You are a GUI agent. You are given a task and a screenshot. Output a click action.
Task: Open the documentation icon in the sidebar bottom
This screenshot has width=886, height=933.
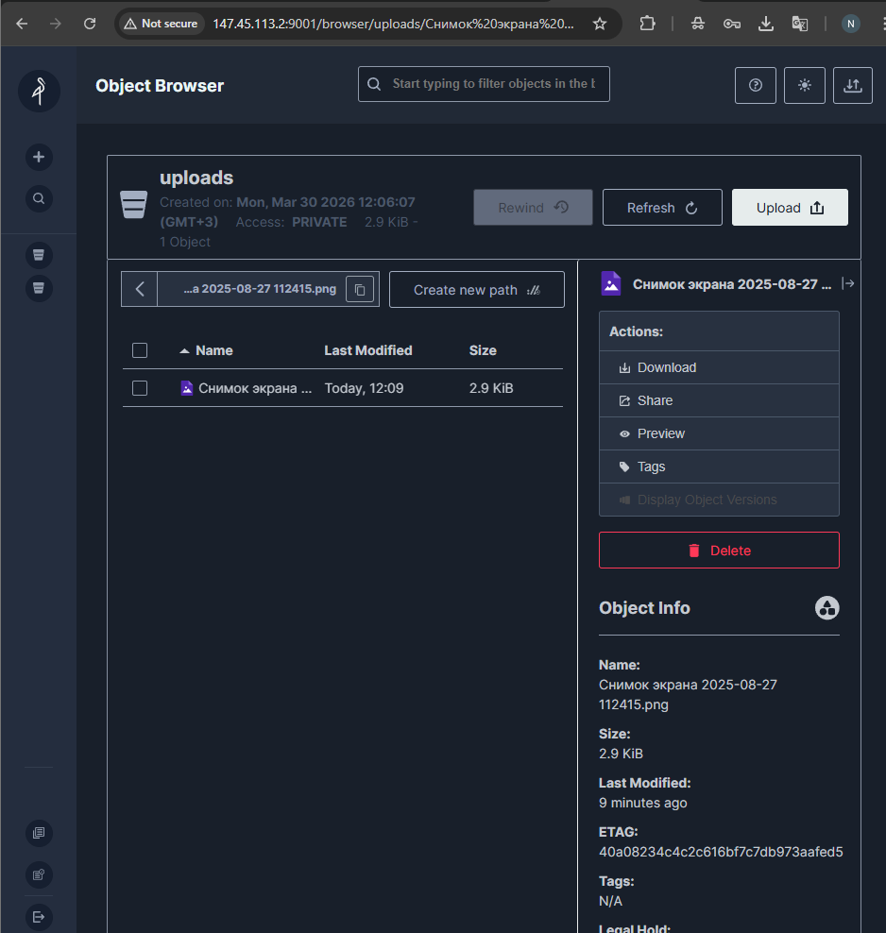point(39,833)
